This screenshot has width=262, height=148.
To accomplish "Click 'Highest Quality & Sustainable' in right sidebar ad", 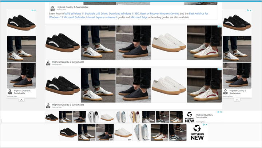I will coord(238,92).
